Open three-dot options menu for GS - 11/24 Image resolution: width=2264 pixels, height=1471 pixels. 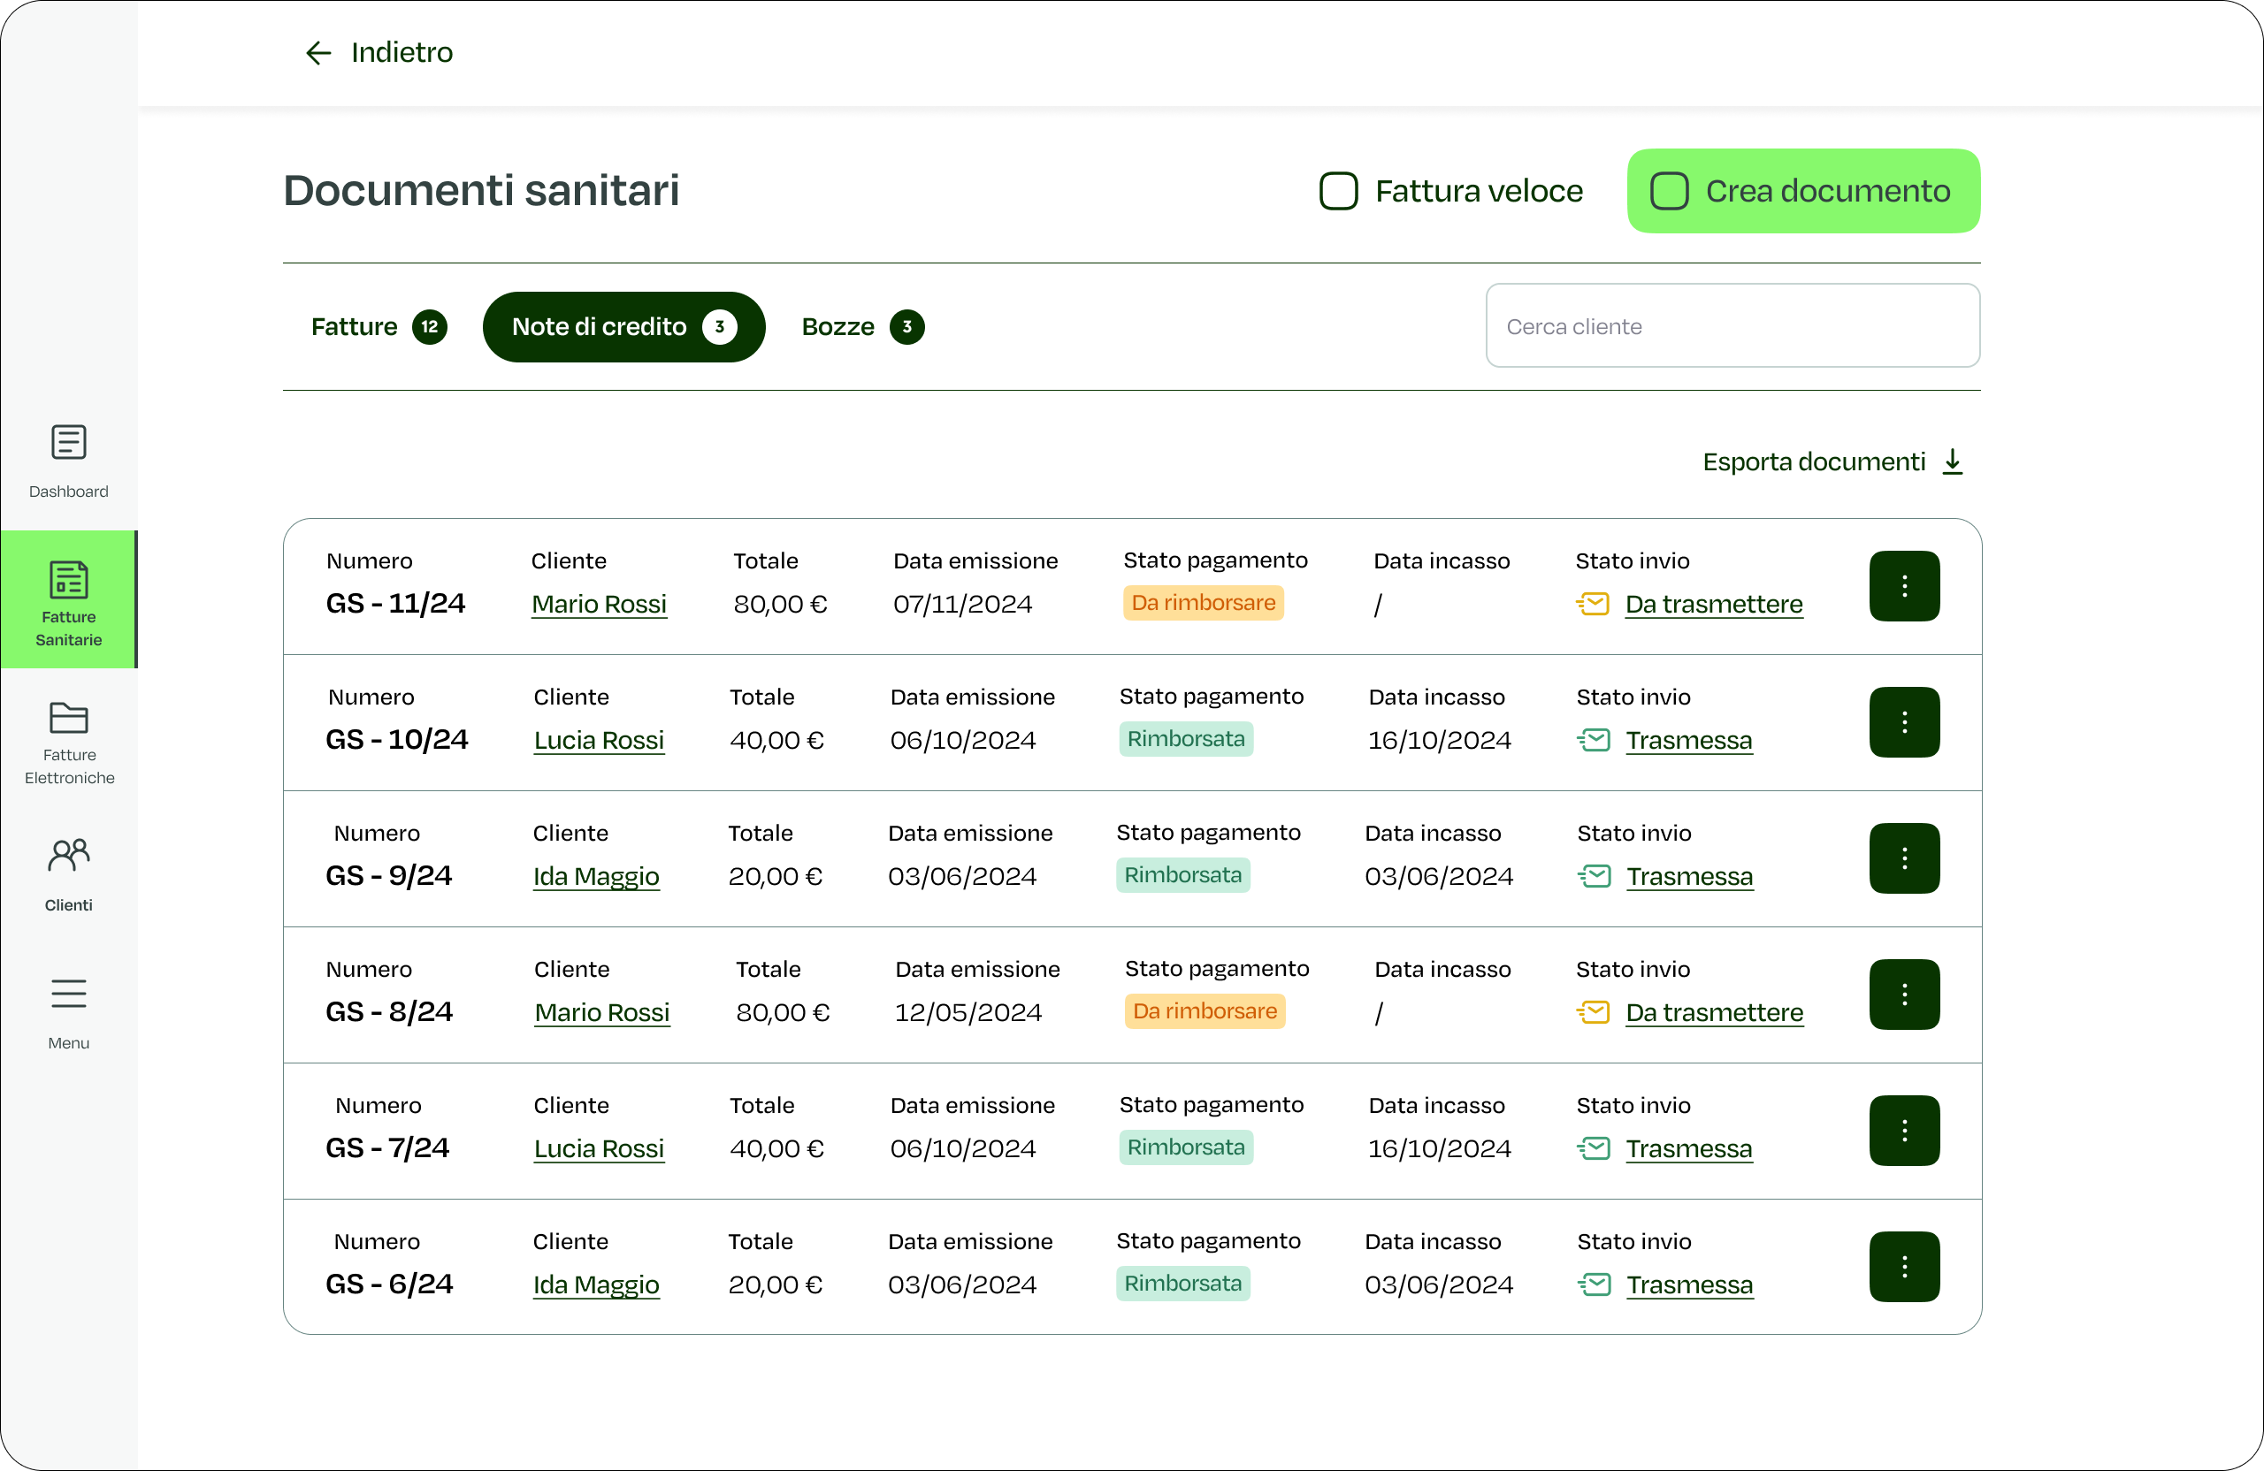pyautogui.click(x=1903, y=586)
